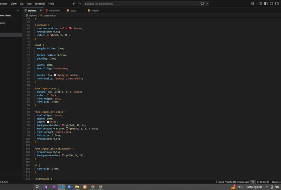The width and height of the screenshot is (281, 190).
Task: Open the round account avatar icon
Action: pyautogui.click(x=253, y=4)
